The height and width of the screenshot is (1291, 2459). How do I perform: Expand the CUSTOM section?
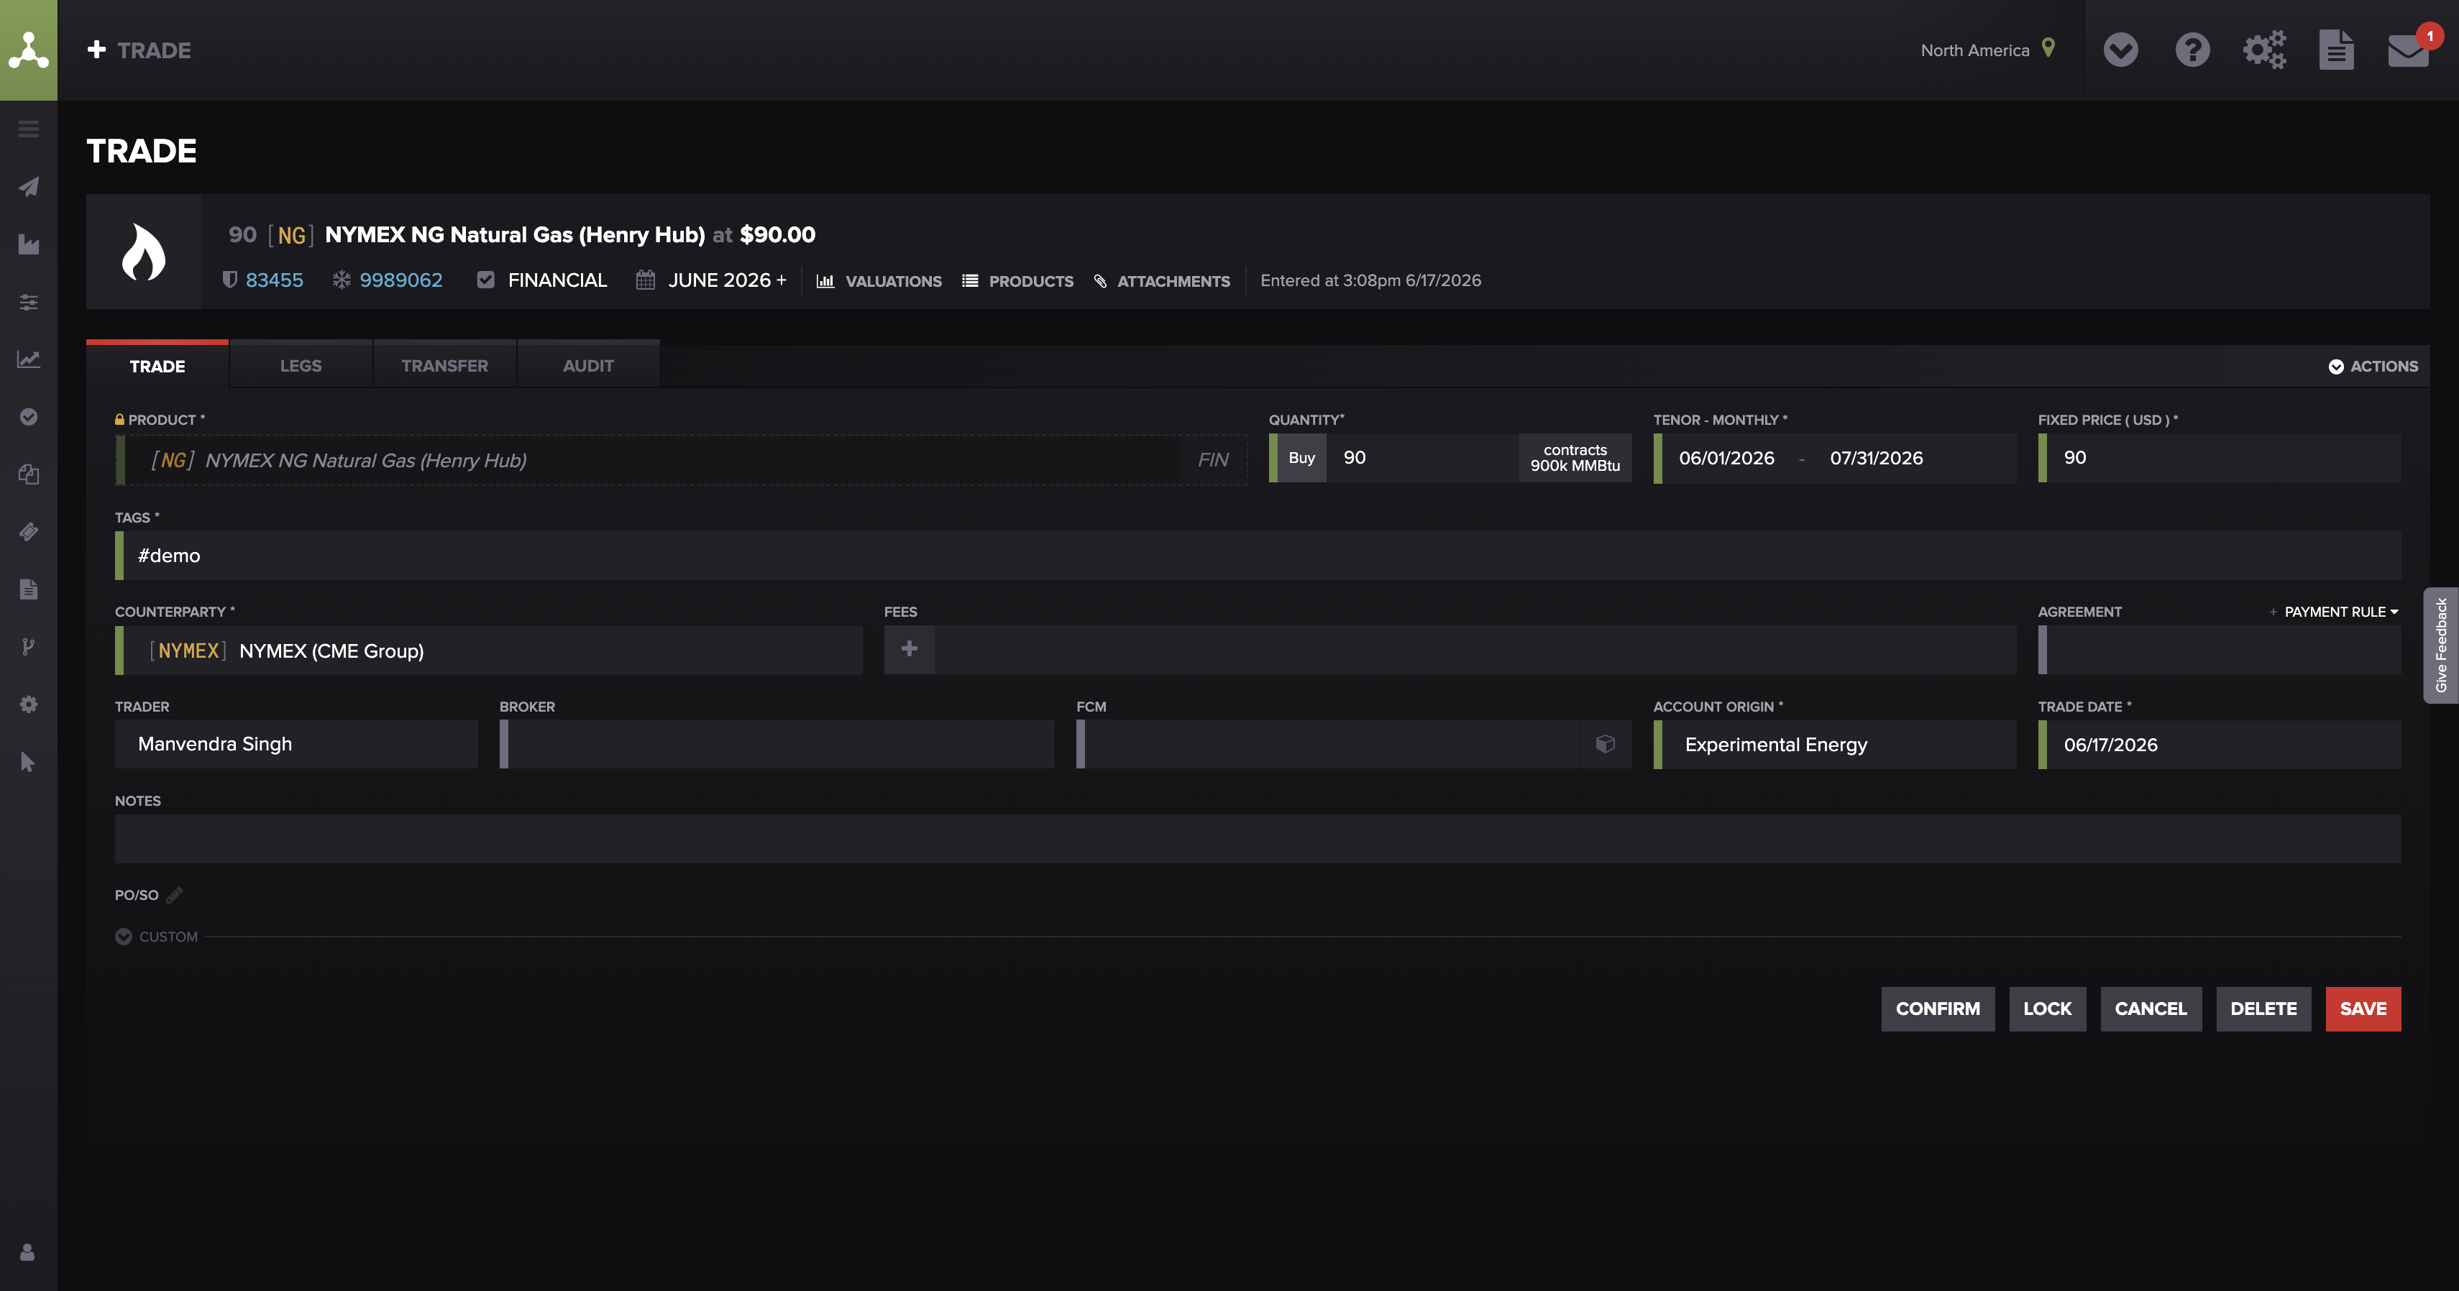(x=157, y=936)
